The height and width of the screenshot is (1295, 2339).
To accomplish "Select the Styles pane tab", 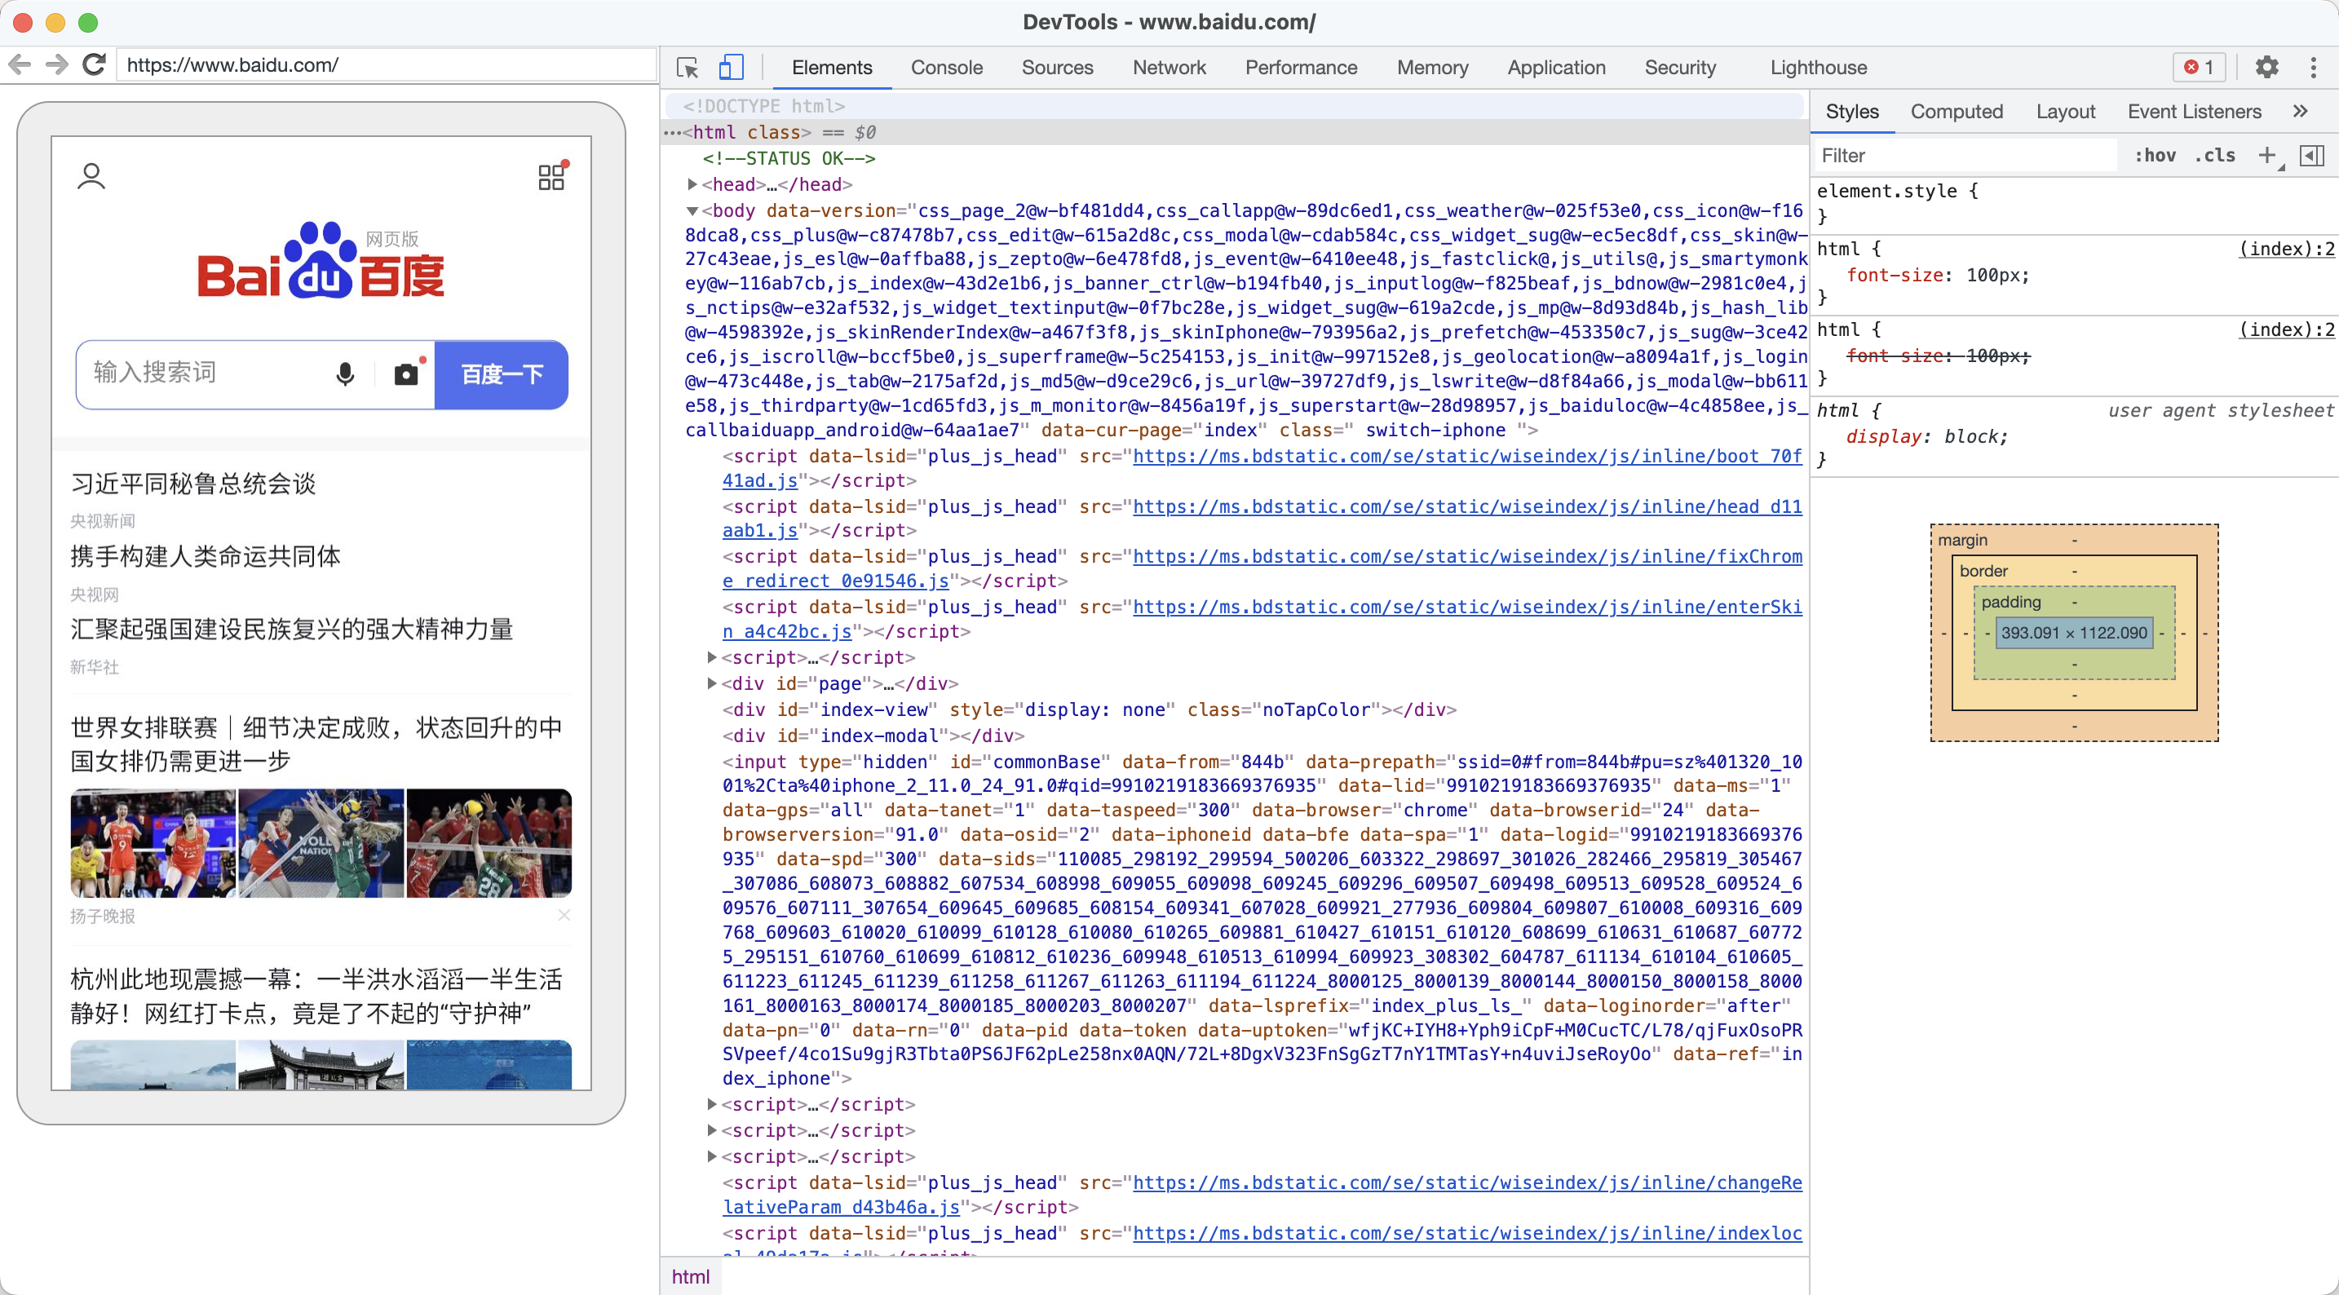I will point(1851,112).
